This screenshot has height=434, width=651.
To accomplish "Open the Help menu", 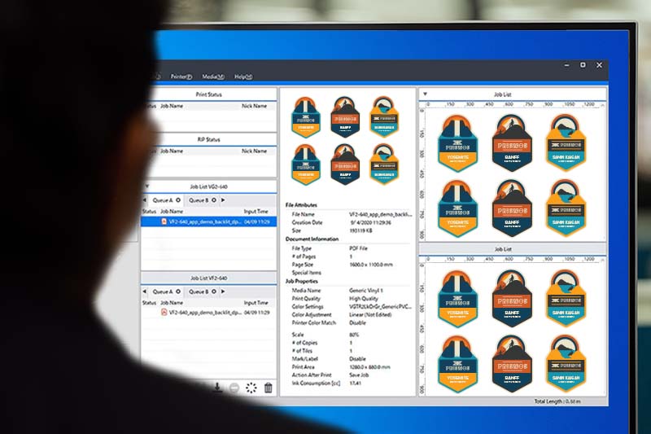I will tap(243, 77).
